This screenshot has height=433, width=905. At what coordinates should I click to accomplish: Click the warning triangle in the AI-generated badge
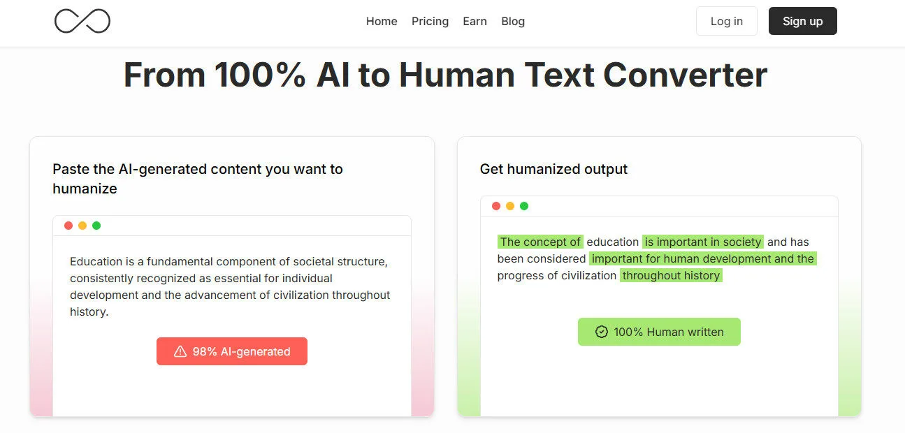click(181, 351)
